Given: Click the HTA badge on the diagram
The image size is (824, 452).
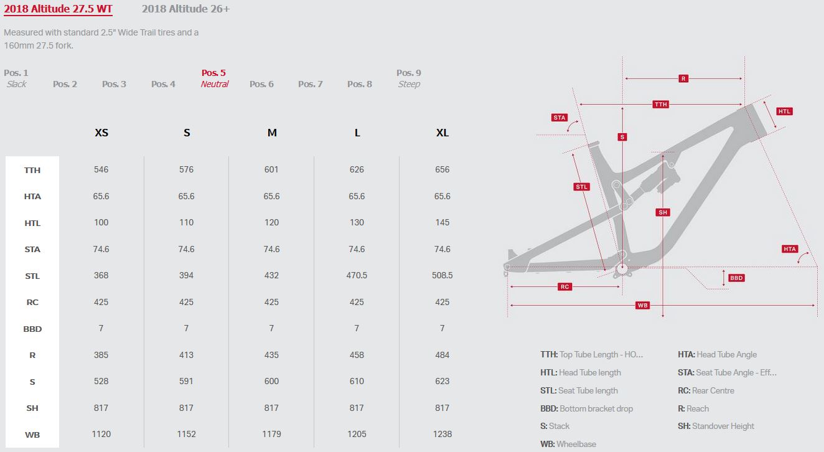Looking at the screenshot, I should coord(790,249).
